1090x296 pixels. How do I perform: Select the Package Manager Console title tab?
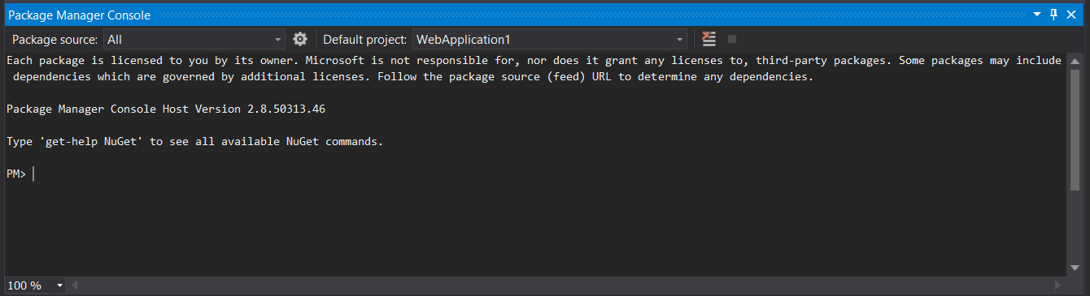click(79, 15)
